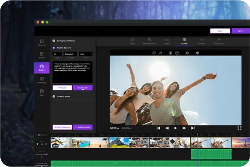The image size is (250, 167).
Task: Skip to the next scene
Action: point(193,128)
